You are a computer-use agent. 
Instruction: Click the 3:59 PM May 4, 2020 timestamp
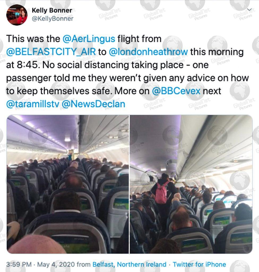40,264
